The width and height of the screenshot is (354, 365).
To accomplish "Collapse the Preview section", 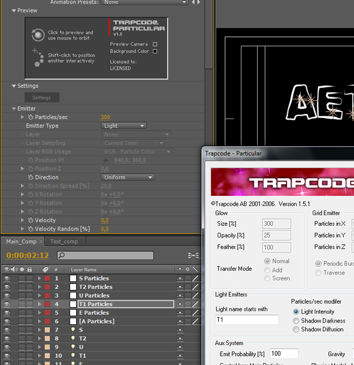I will (x=14, y=11).
